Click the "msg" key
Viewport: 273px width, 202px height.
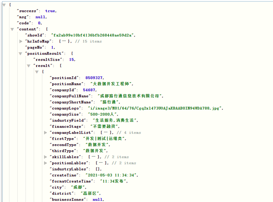pos(22,17)
